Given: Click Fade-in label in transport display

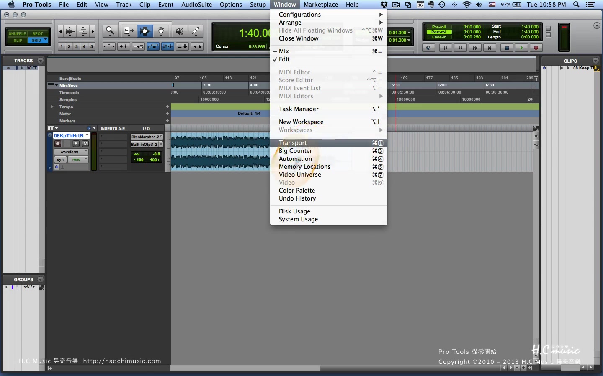Looking at the screenshot, I should click(x=439, y=37).
